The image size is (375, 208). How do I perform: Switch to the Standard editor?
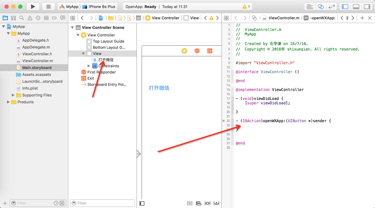click(310, 7)
